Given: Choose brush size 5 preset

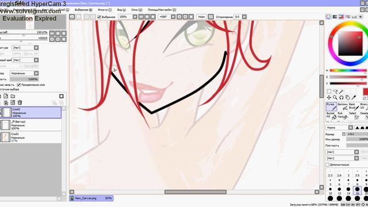Looking at the screenshot, I should point(330,182).
